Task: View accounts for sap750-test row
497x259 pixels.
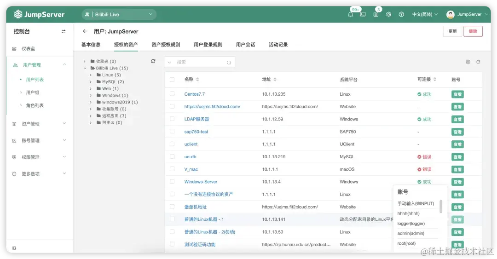Action: pos(457,132)
